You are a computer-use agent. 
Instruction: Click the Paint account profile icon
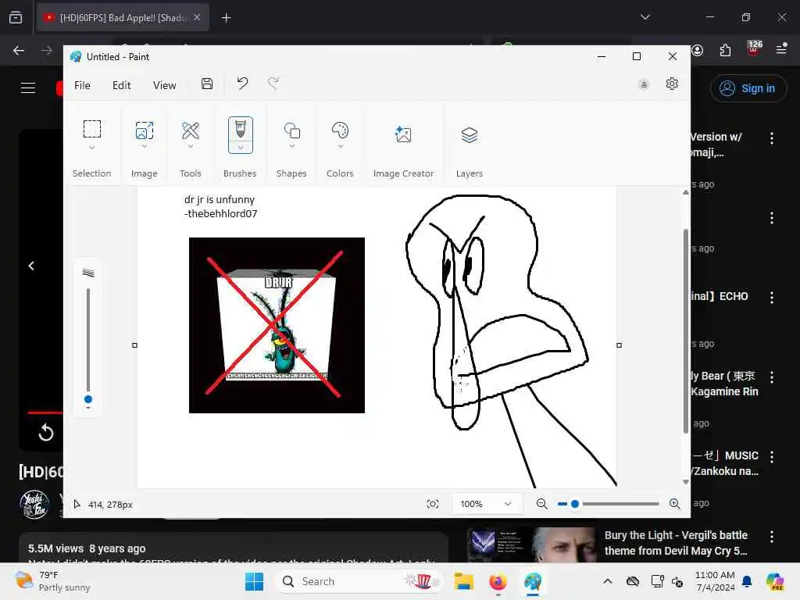pos(644,84)
